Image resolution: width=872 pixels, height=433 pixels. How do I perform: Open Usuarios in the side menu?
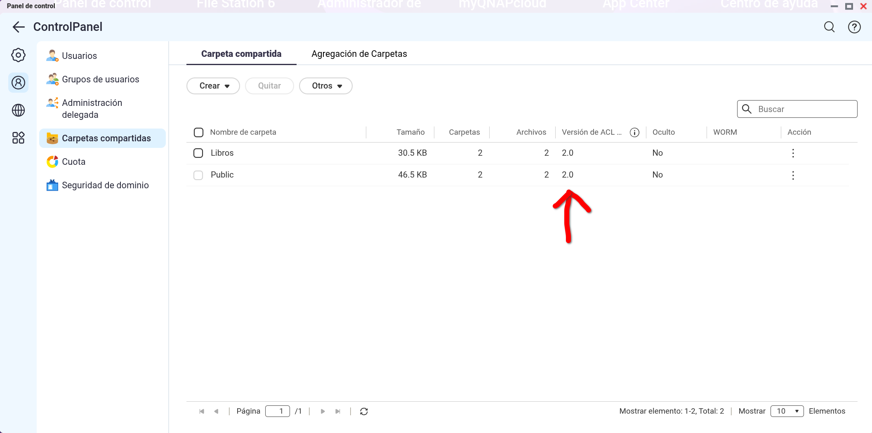(79, 56)
